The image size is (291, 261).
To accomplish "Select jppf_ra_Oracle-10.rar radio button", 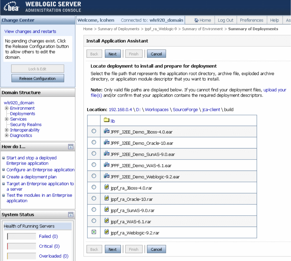I will 94,198.
